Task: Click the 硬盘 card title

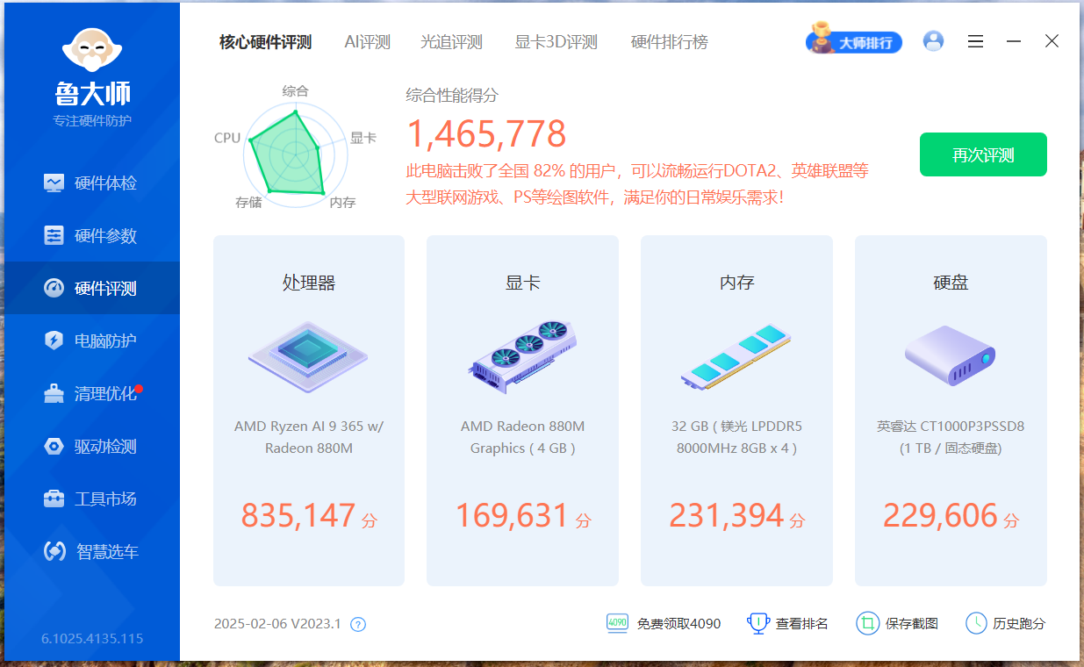Action: (x=951, y=283)
